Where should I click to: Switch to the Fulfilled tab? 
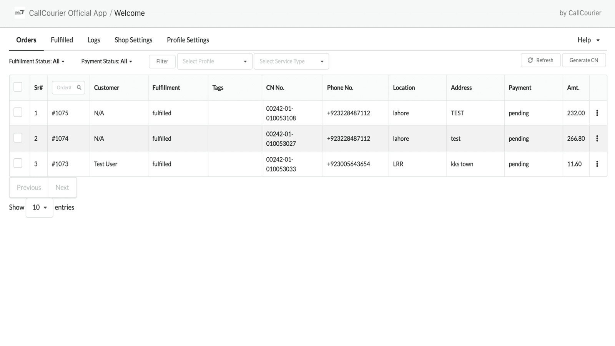(61, 40)
